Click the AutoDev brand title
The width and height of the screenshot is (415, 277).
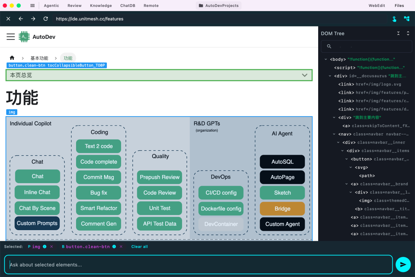point(44,37)
